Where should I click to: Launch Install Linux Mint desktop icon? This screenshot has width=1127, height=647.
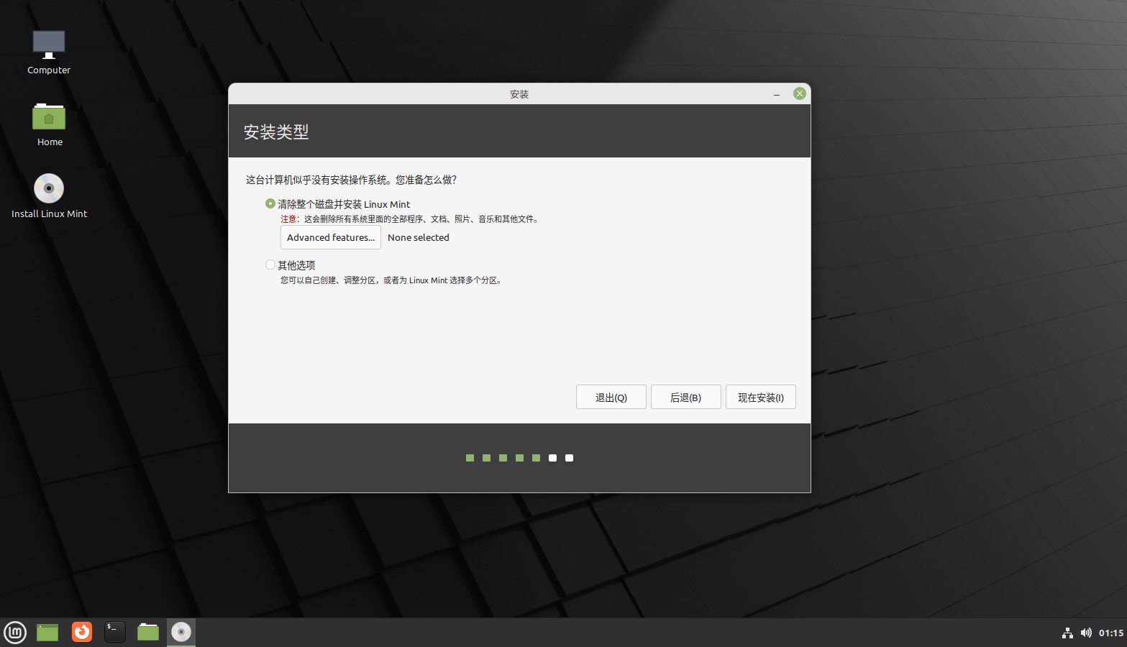tap(49, 196)
